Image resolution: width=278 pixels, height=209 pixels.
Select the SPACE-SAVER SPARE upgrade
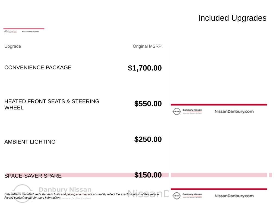pyautogui.click(x=33, y=176)
